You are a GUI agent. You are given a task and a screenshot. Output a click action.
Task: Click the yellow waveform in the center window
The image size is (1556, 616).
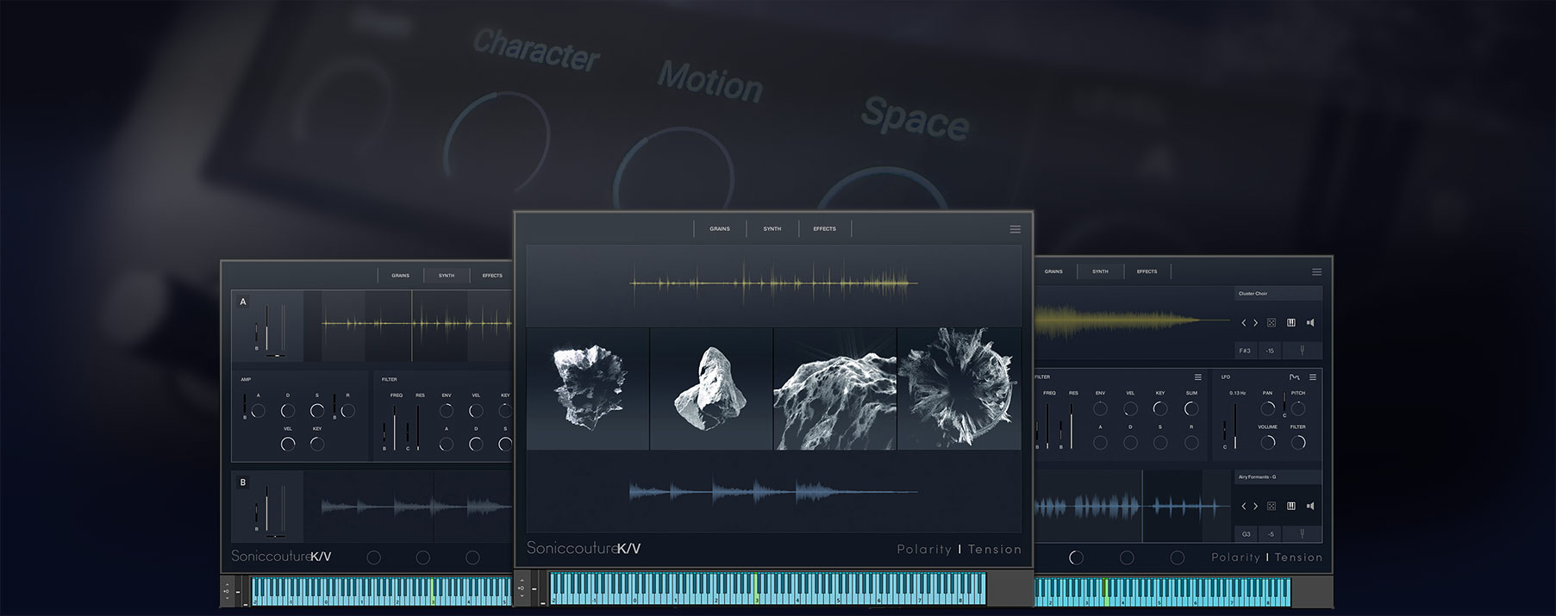tap(774, 283)
